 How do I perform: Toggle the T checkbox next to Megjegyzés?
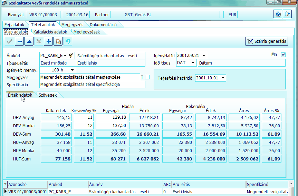[x=147, y=77]
